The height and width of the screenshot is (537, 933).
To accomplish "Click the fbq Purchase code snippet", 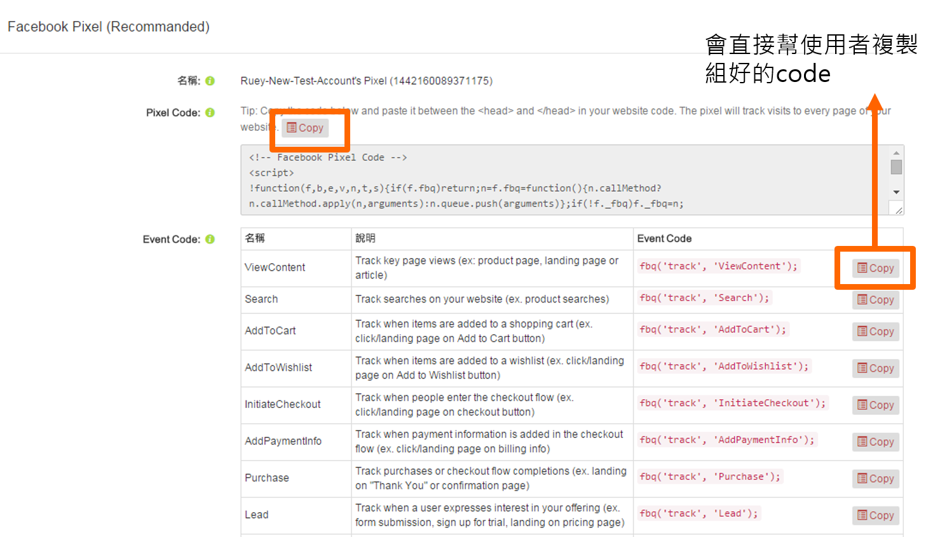I will [710, 477].
